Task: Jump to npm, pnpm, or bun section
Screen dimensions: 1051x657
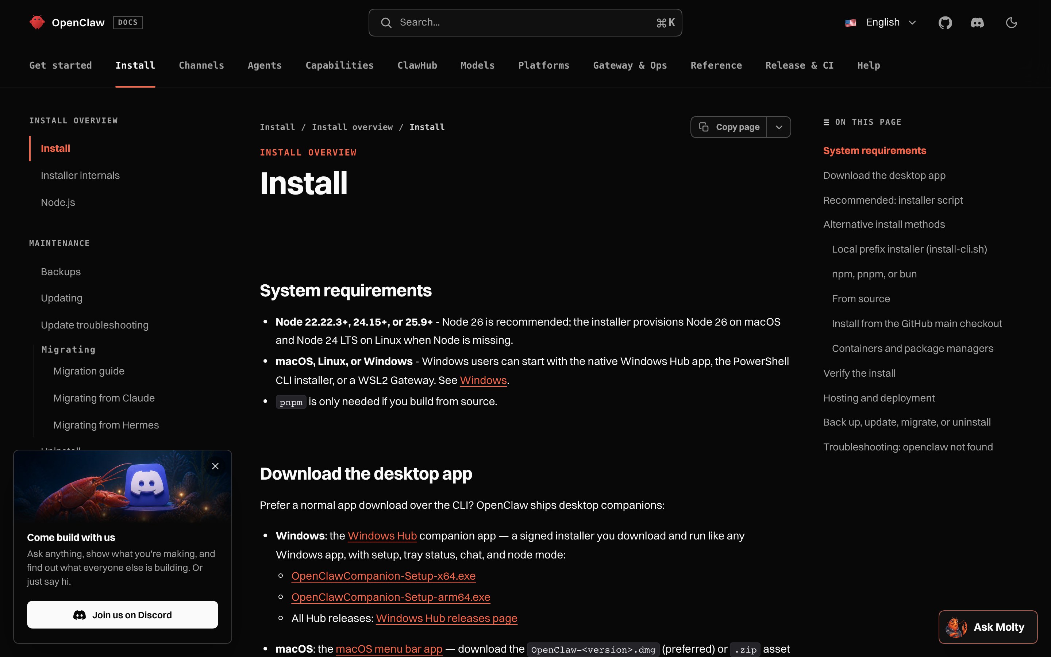Action: [x=874, y=274]
